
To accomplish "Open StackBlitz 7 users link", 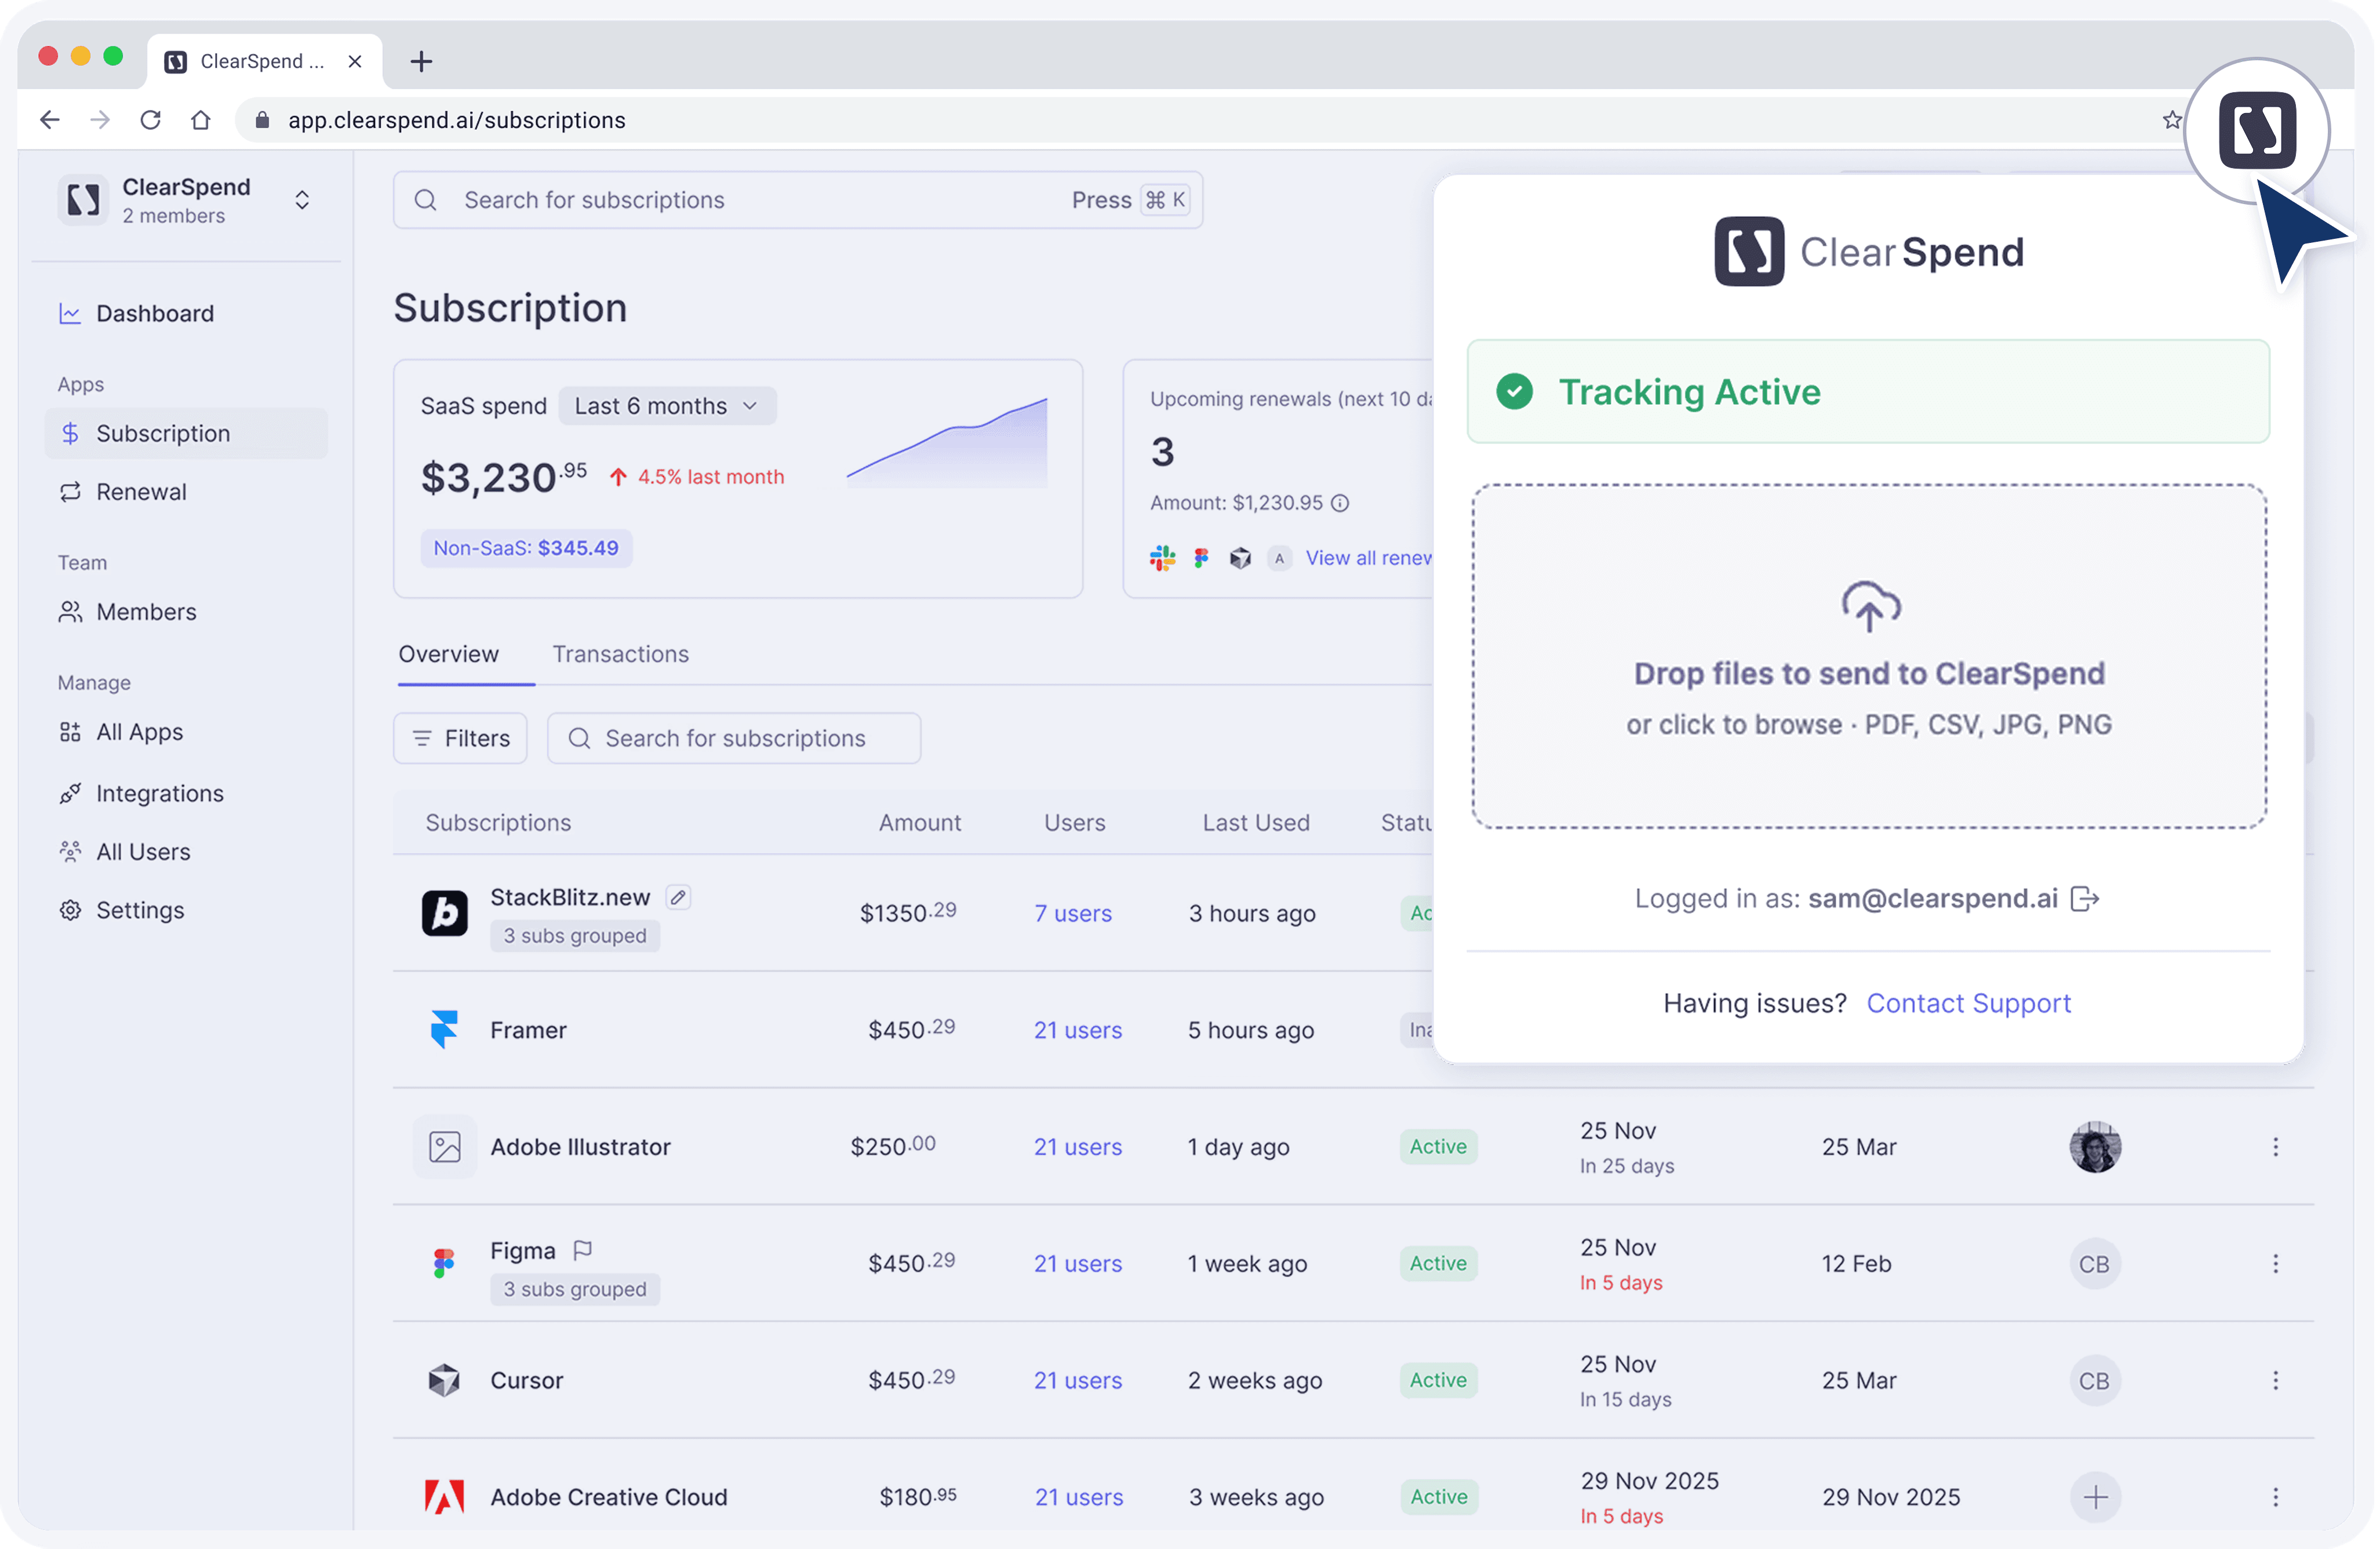I will click(1072, 913).
